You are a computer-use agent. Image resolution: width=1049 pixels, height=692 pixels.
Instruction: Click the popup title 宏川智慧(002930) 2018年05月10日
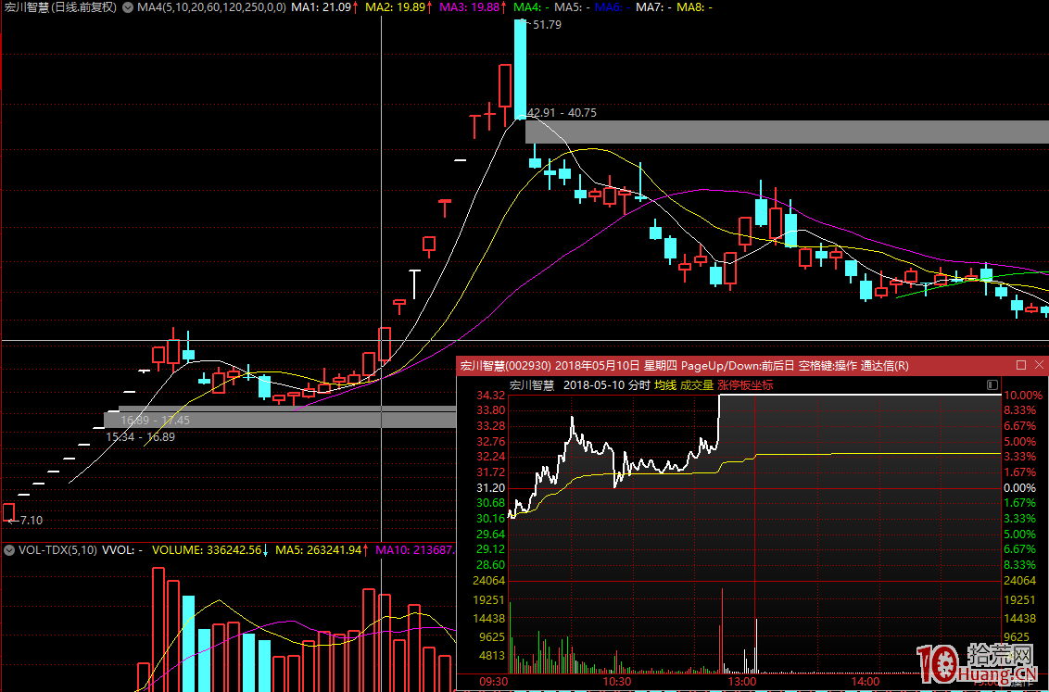click(550, 366)
